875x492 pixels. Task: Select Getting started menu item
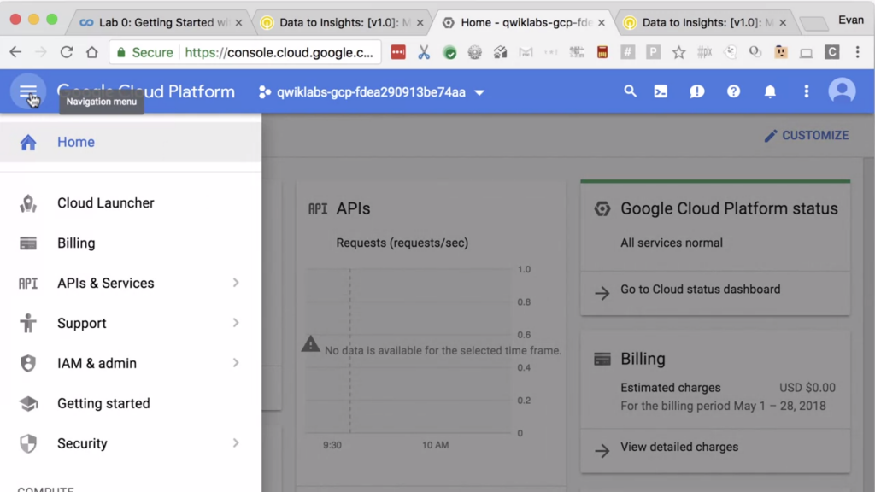coord(131,403)
